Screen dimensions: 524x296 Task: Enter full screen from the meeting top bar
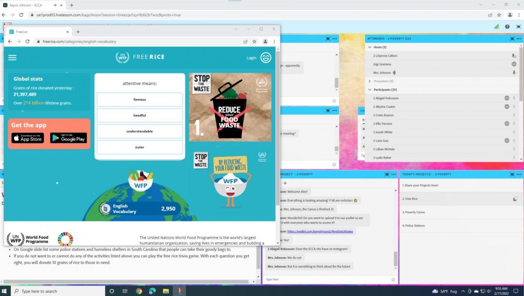[518, 27]
